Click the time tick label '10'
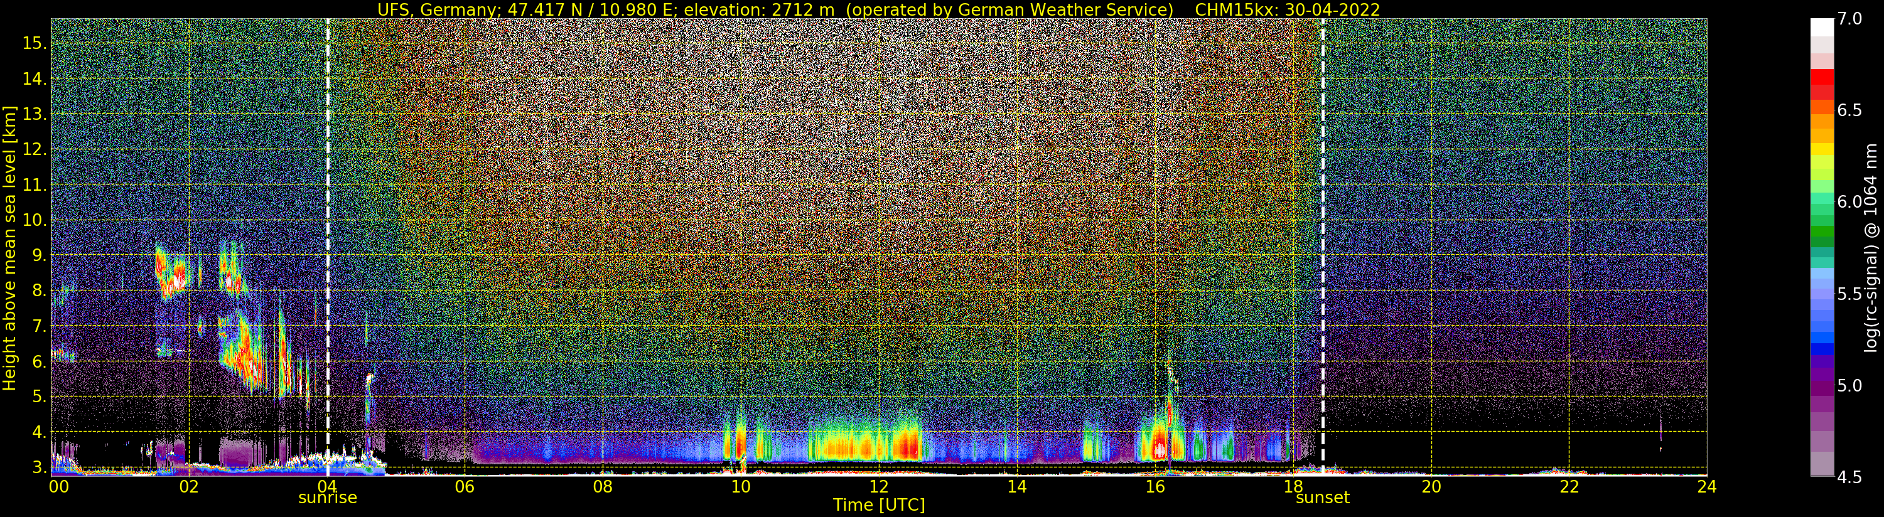 coord(740,487)
